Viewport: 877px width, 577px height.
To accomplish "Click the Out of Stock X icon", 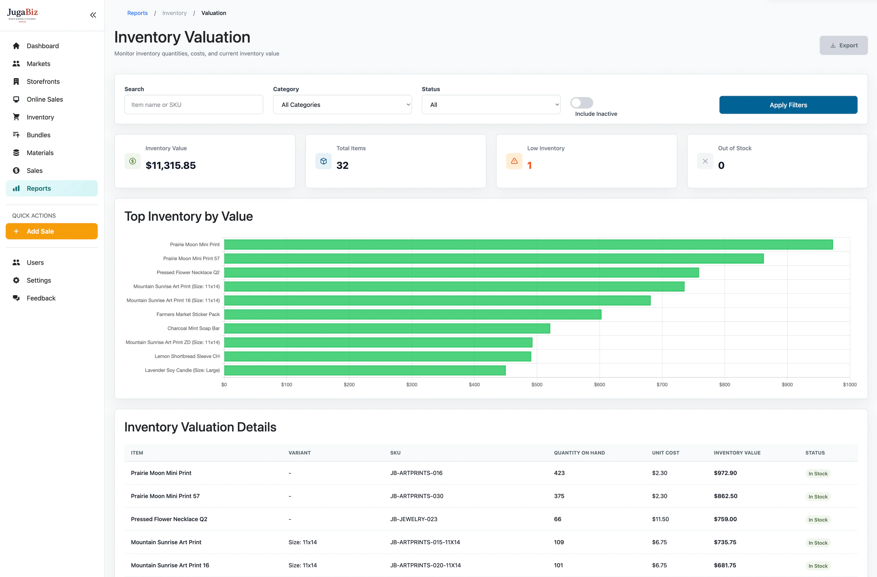I will coord(705,161).
